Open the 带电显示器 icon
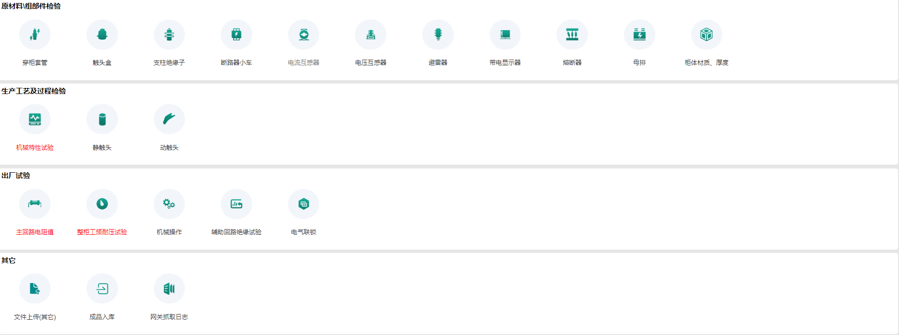The width and height of the screenshot is (899, 335). tap(505, 35)
